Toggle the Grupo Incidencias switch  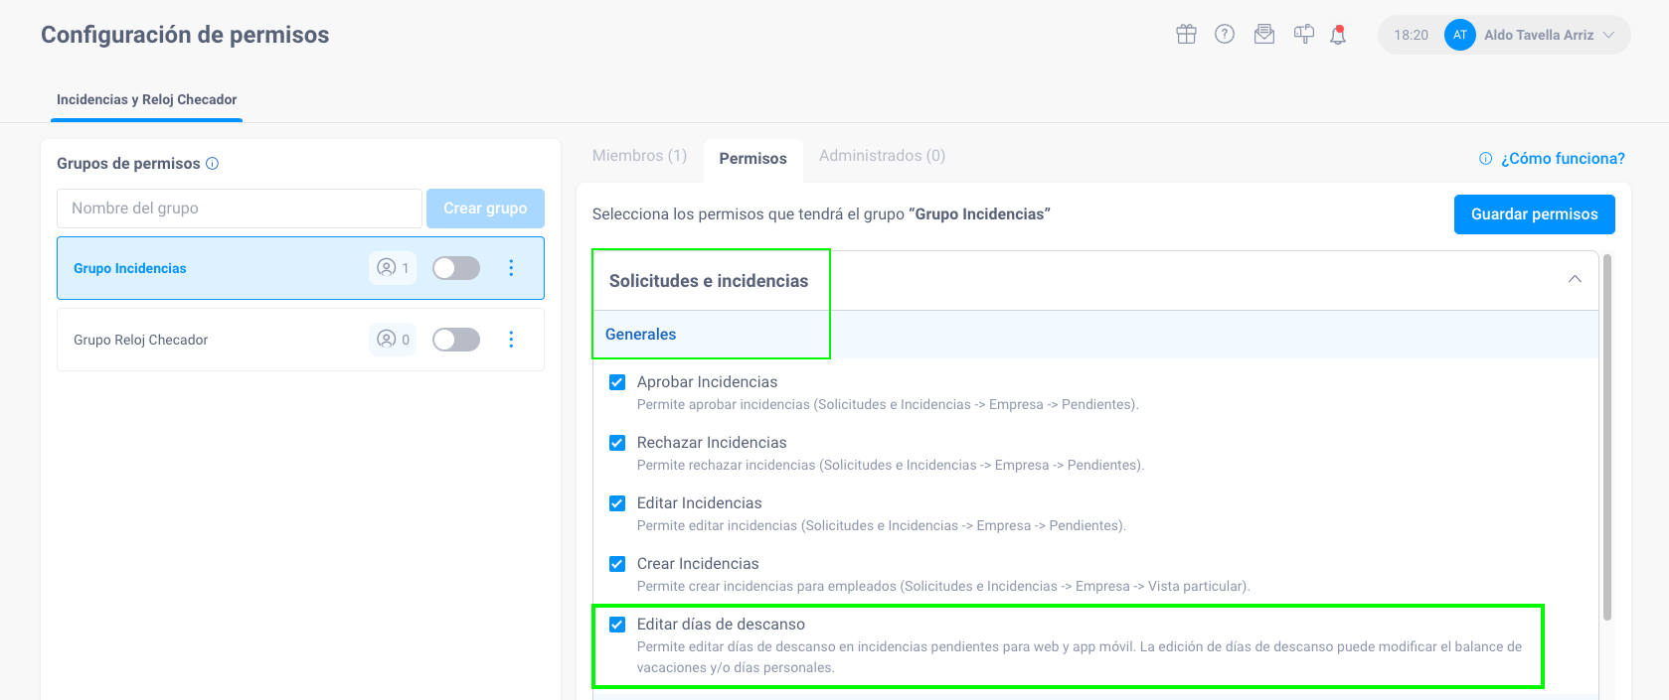tap(456, 268)
